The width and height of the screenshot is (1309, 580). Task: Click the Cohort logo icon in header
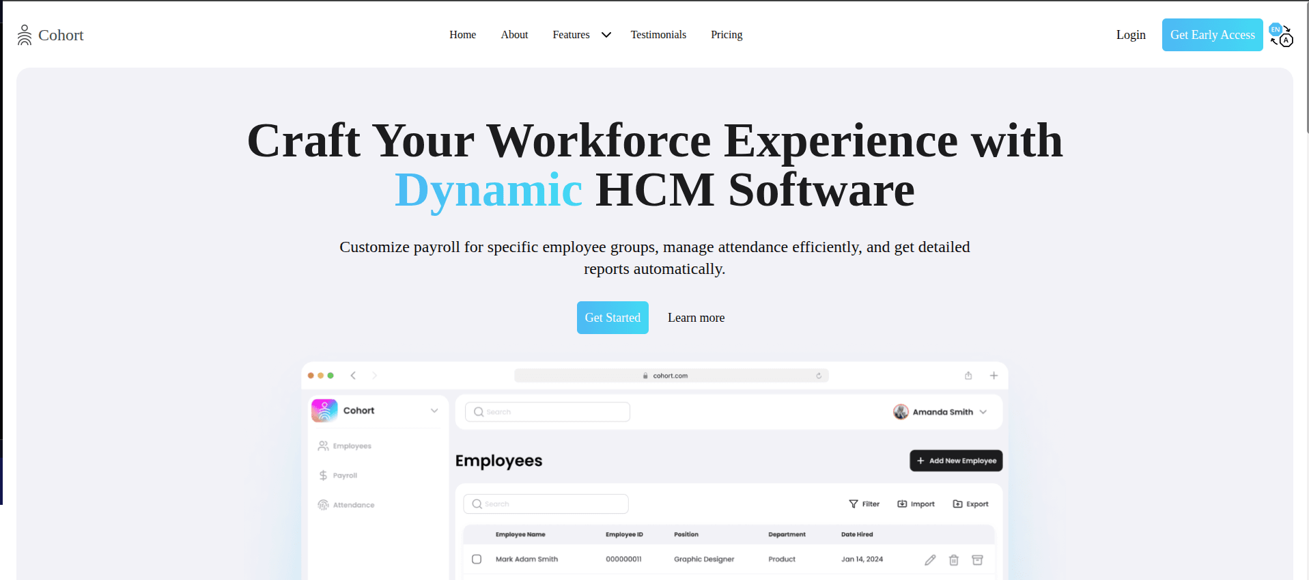click(x=25, y=35)
